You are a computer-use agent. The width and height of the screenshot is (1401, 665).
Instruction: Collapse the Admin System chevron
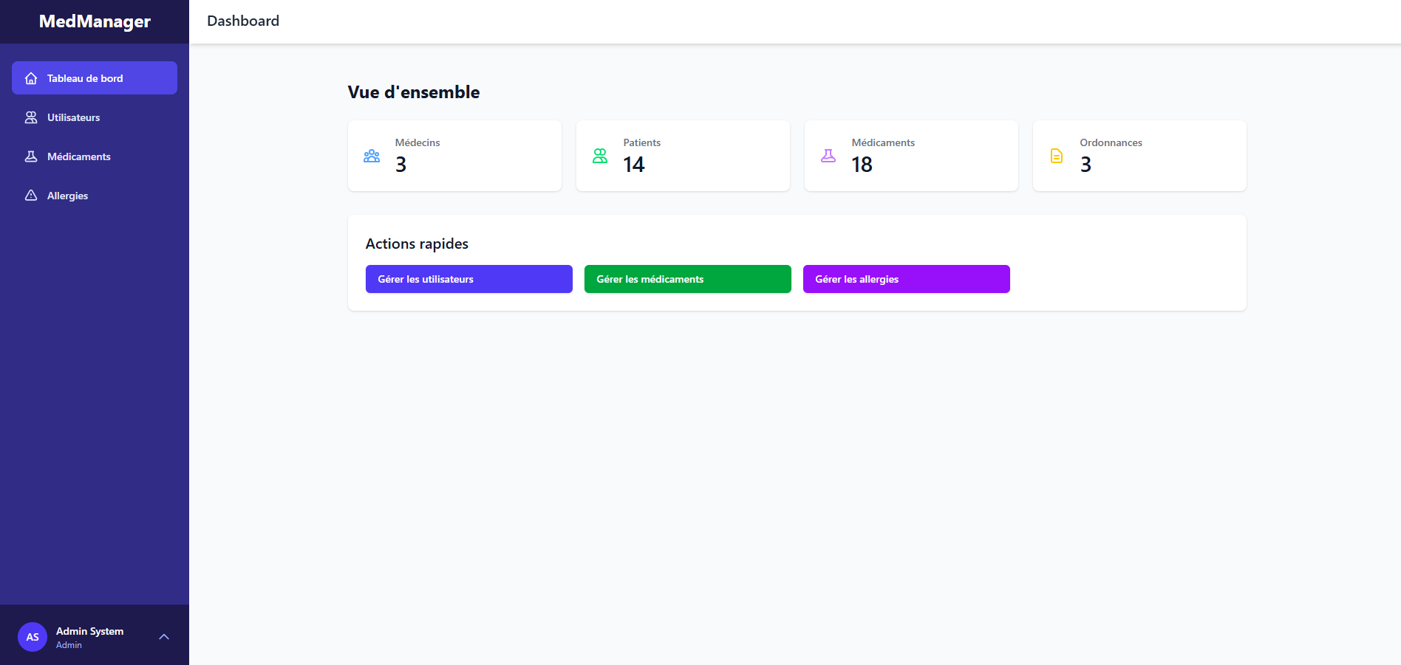(x=163, y=636)
